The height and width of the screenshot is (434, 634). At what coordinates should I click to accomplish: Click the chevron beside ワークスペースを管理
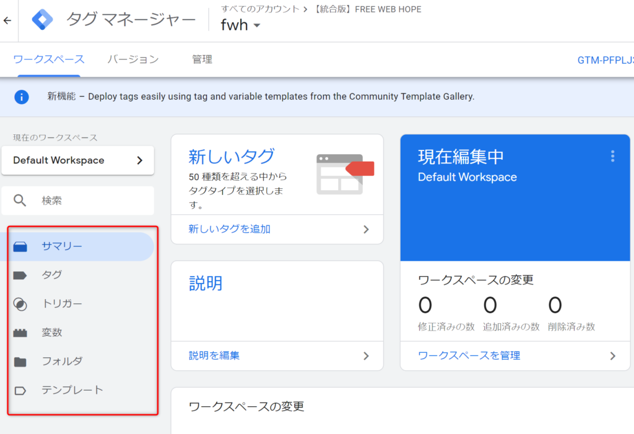coord(612,356)
